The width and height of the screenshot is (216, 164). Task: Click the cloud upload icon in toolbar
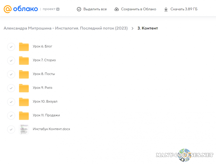[x=117, y=9]
